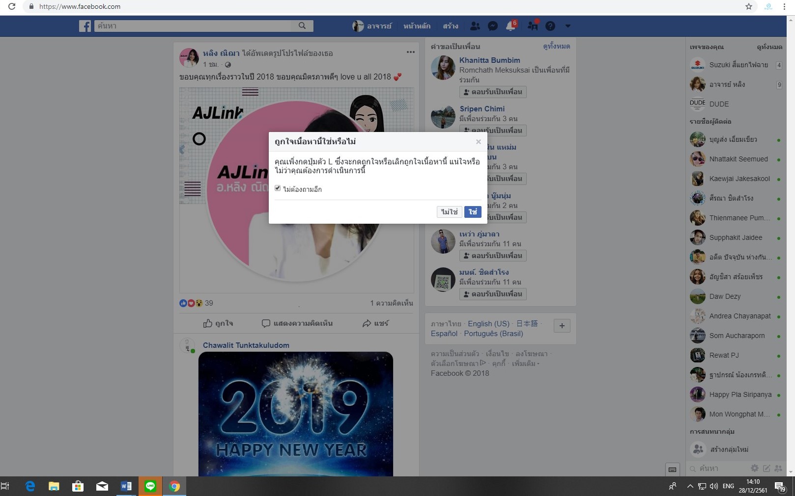Open Chawalit Tunktakuludom's profile
This screenshot has height=496, width=795.
pos(246,345)
